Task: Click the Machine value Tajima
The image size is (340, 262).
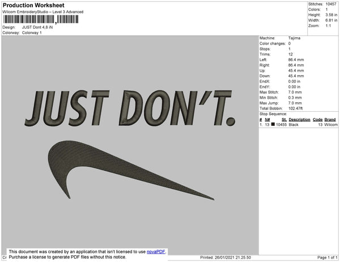Action: pyautogui.click(x=295, y=38)
